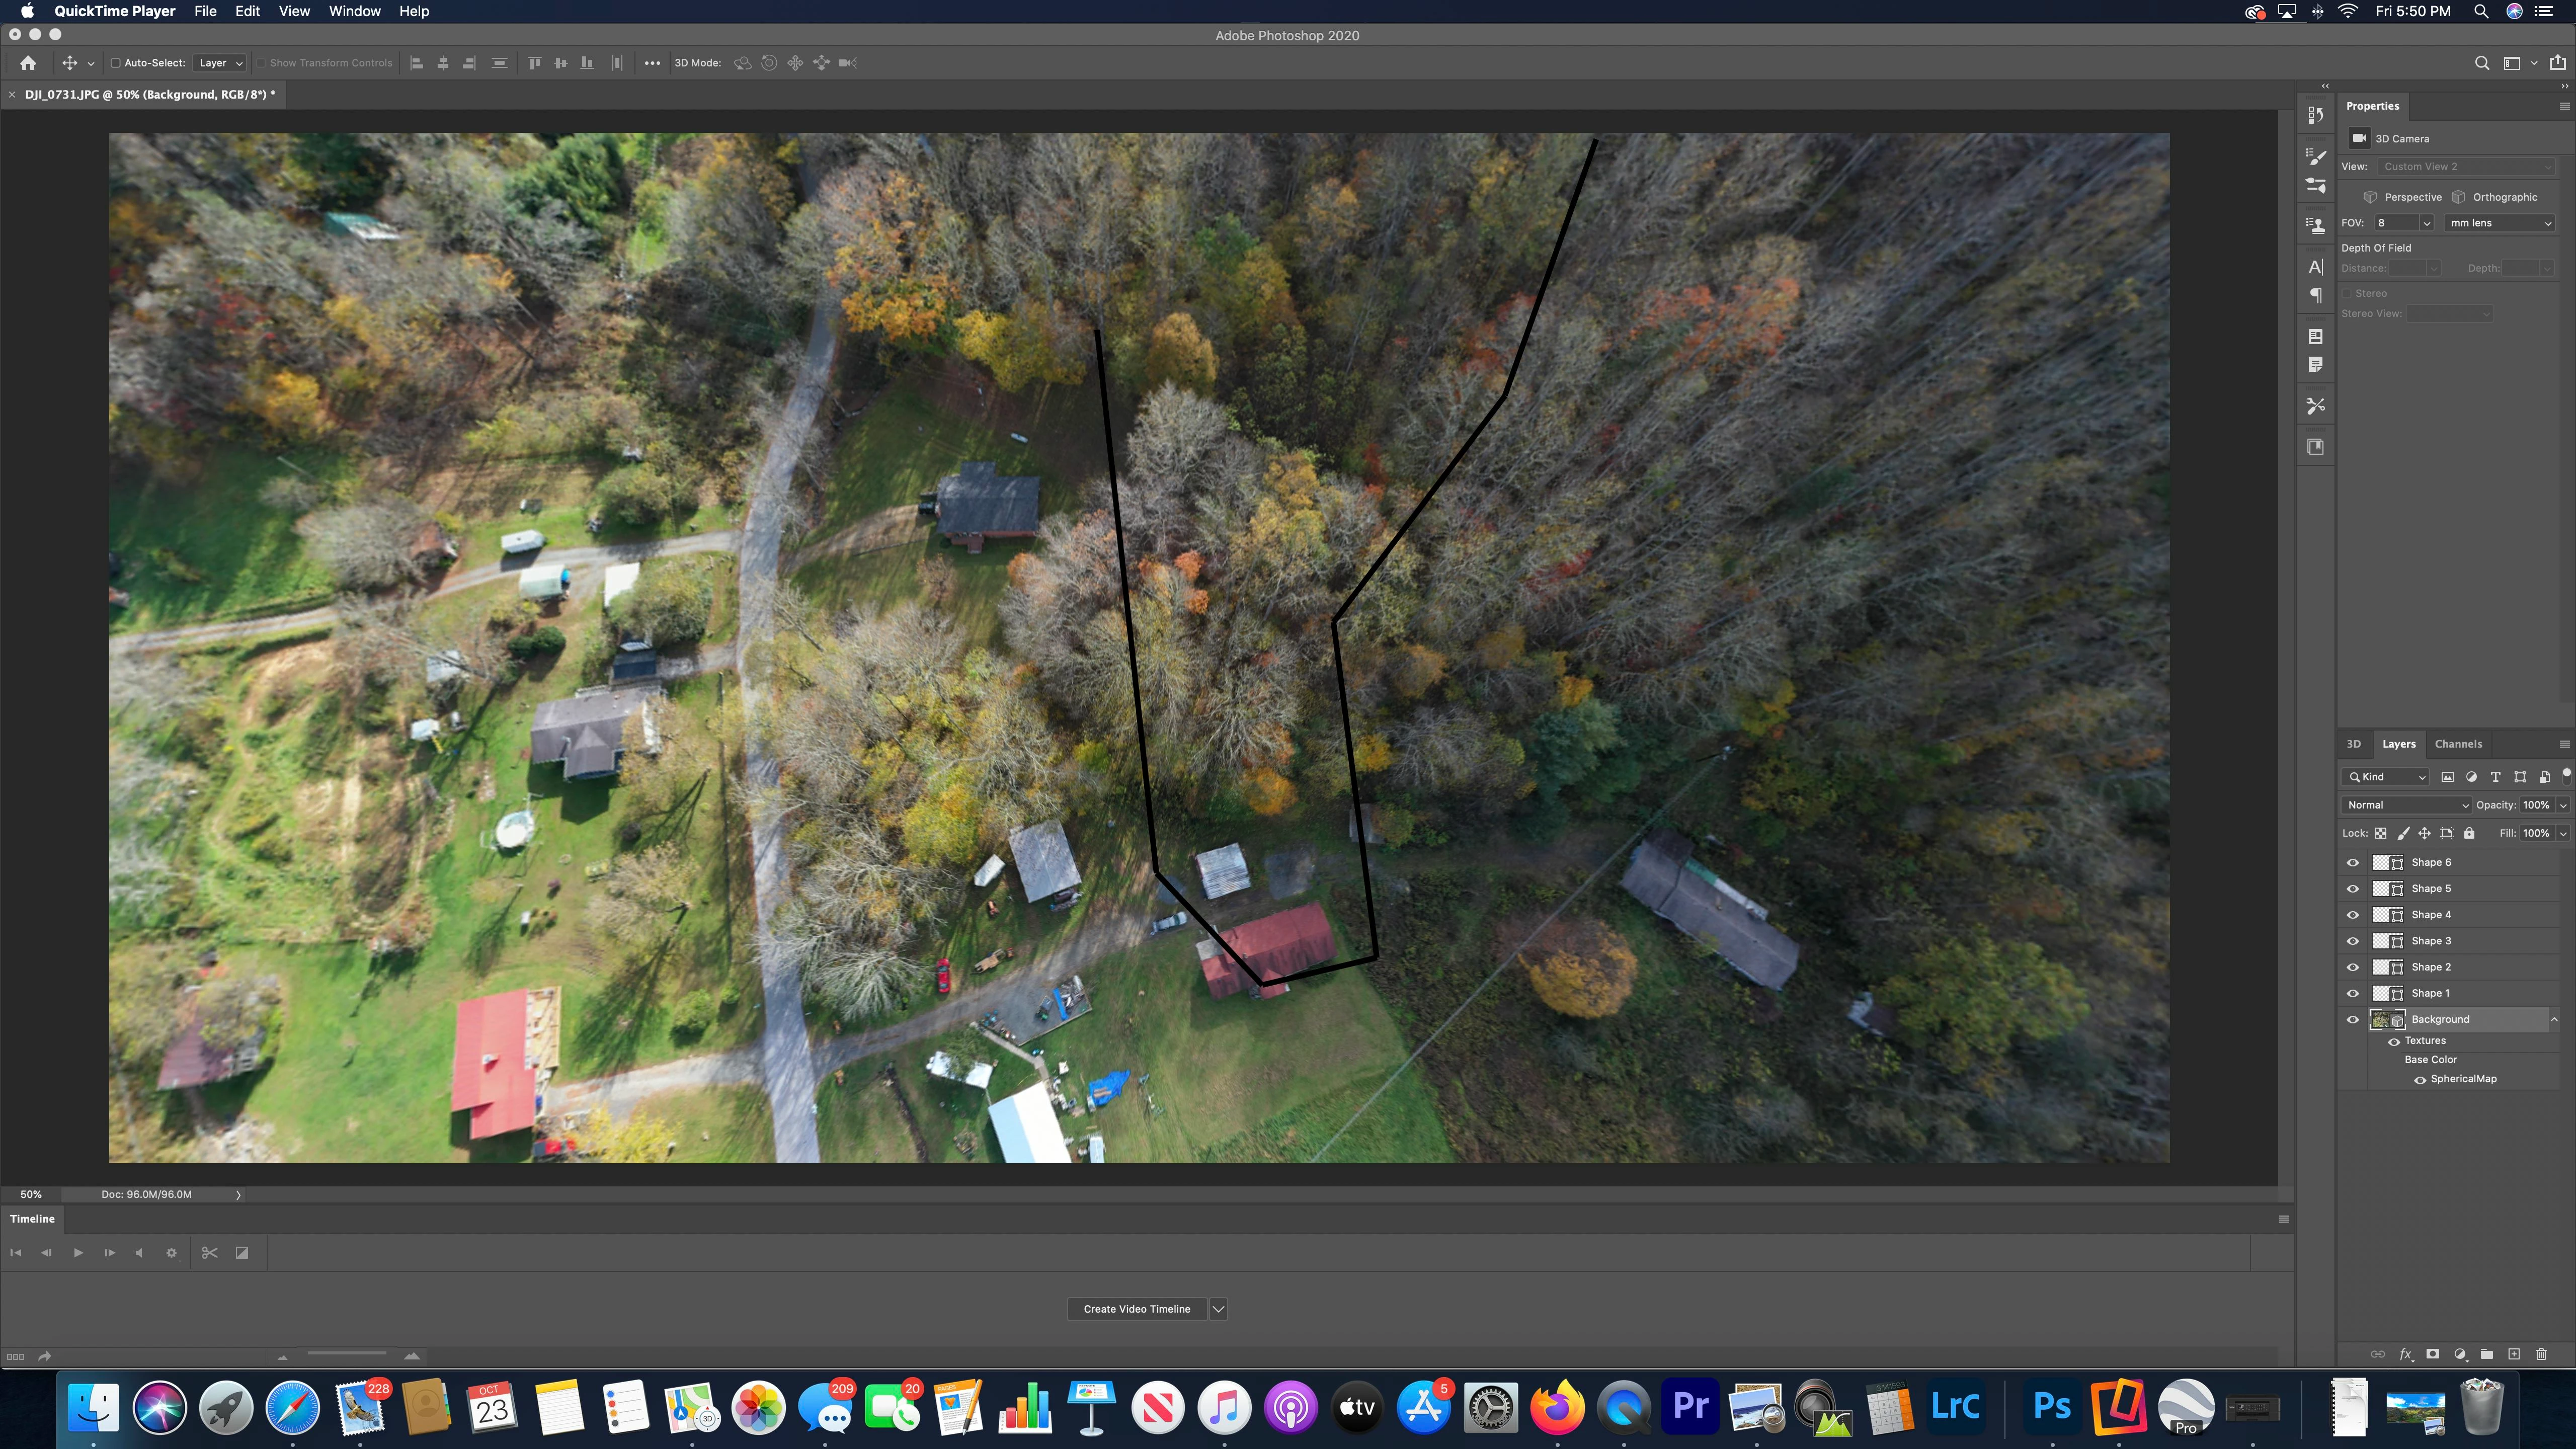Click the Search icon in Photoshop's toolbar
The image size is (2576, 1449).
pos(2481,63)
